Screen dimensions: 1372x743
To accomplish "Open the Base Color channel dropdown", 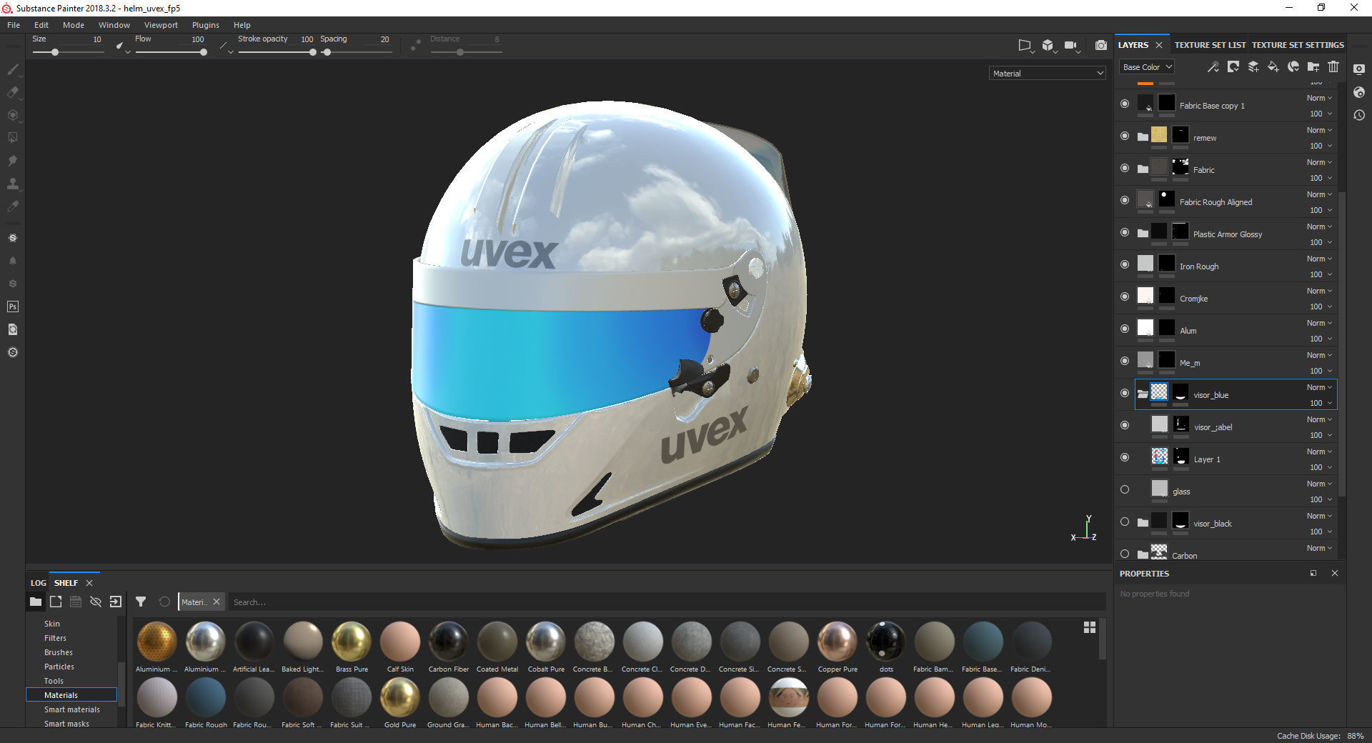I will (x=1147, y=67).
